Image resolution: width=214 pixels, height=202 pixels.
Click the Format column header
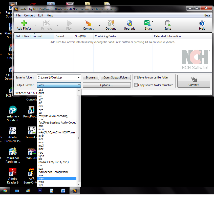tap(64, 36)
